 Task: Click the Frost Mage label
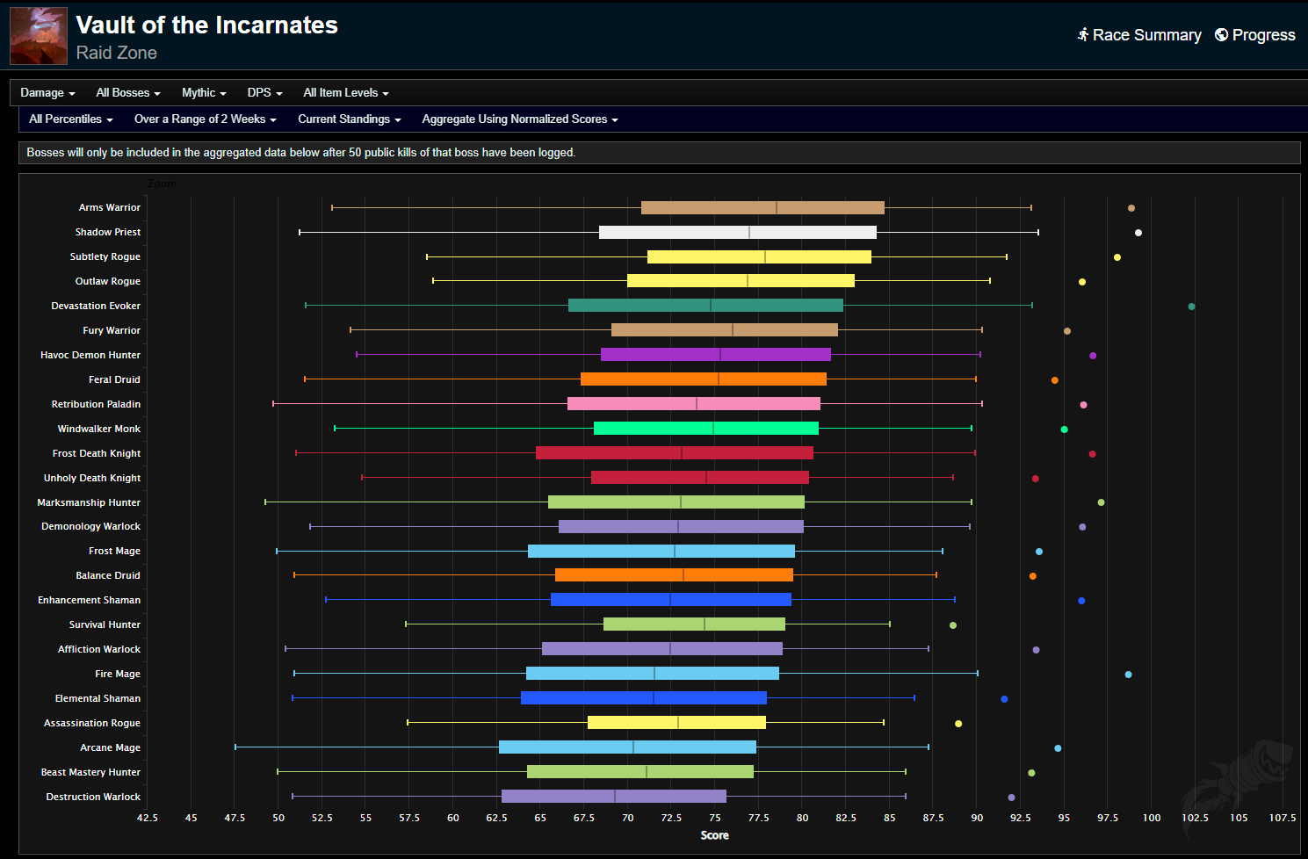[x=114, y=551]
